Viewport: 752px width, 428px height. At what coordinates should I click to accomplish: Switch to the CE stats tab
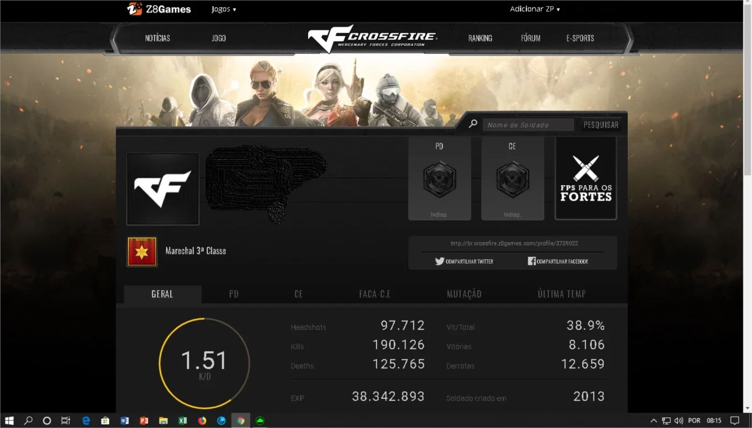coord(299,294)
